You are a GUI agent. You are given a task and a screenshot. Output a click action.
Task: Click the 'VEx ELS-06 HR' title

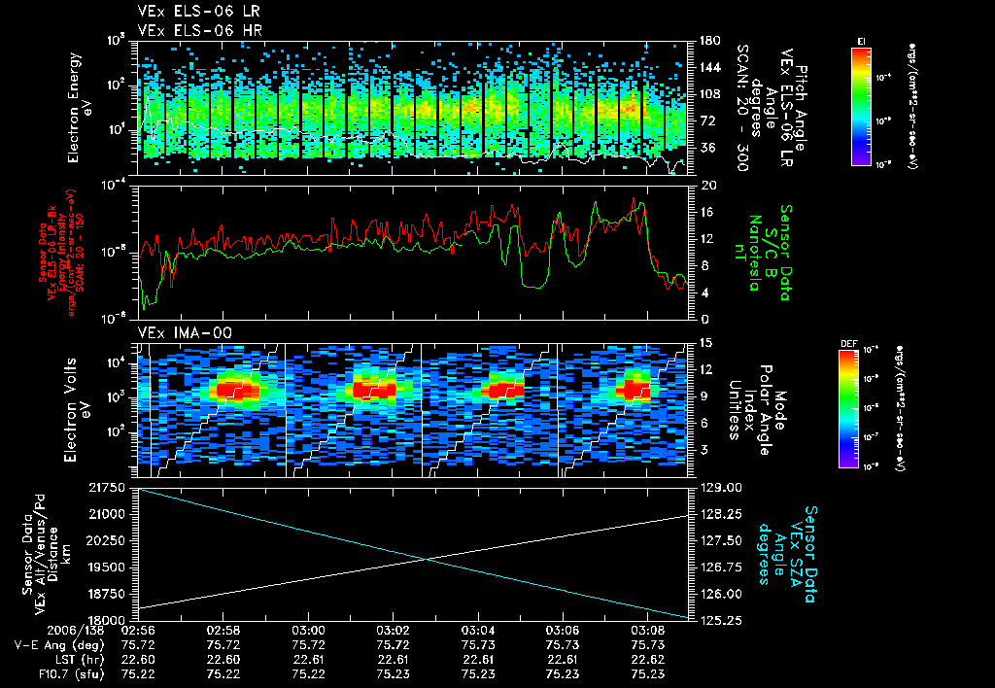click(x=200, y=30)
